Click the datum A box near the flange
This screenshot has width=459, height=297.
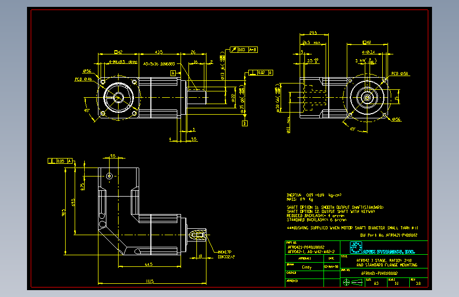(x=173, y=73)
